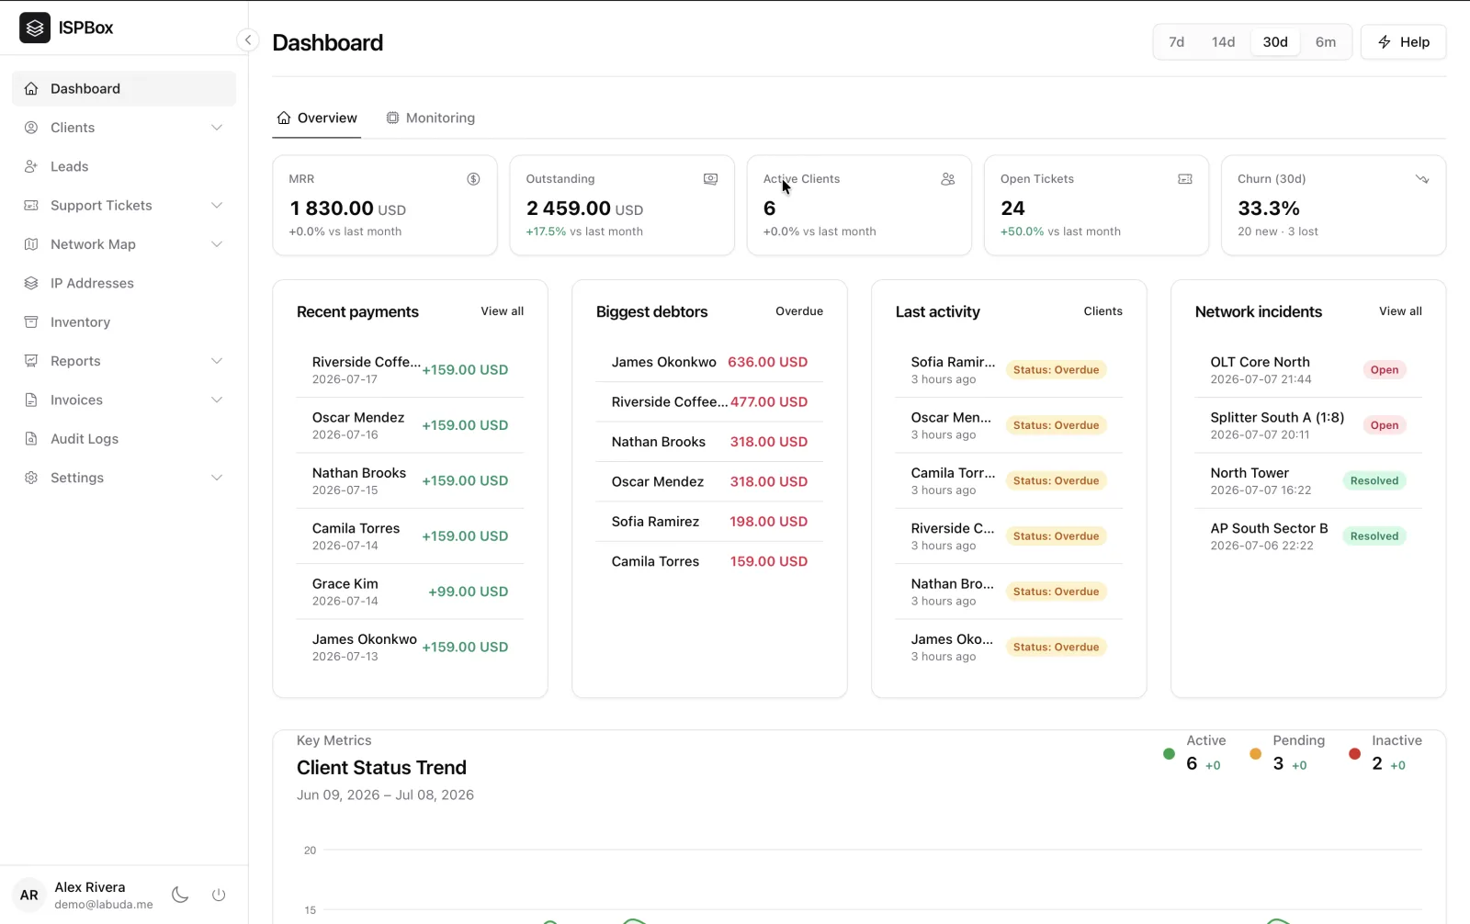1470x924 pixels.
Task: Open Dashboard in the sidebar
Action: click(x=124, y=89)
